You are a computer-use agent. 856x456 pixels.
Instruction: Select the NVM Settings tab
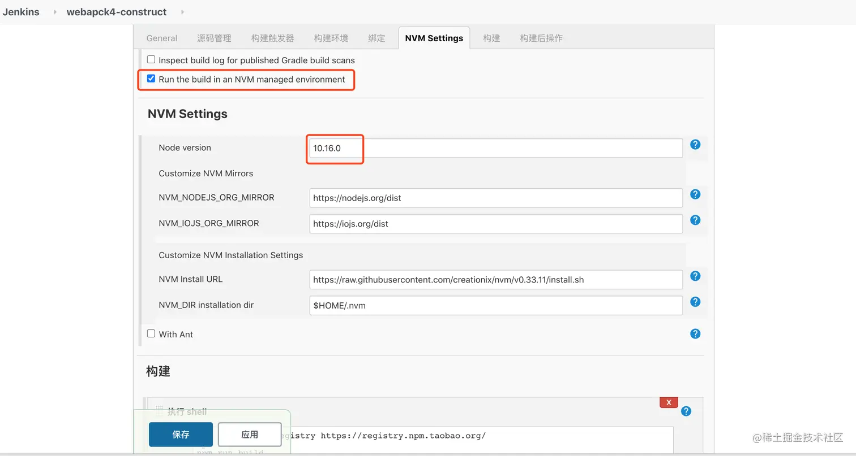[x=434, y=38]
